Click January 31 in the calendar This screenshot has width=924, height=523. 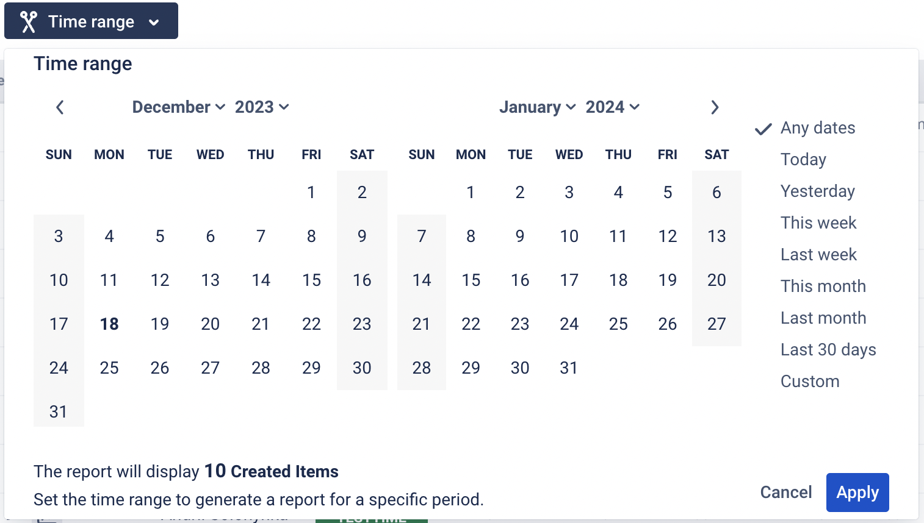(x=569, y=368)
